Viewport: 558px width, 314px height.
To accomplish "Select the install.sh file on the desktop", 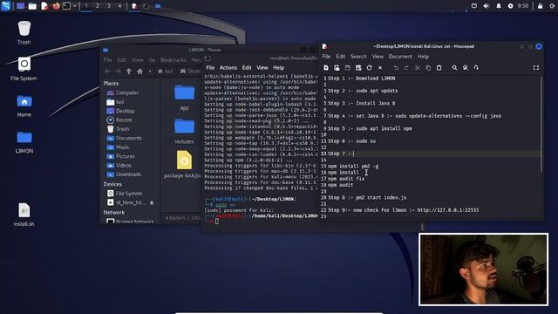I will pos(24,215).
